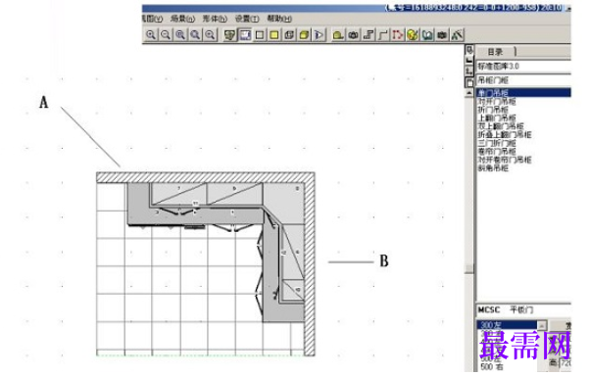Click the page icon in side panel strip
Screen dimensions: 589x376
469,82
